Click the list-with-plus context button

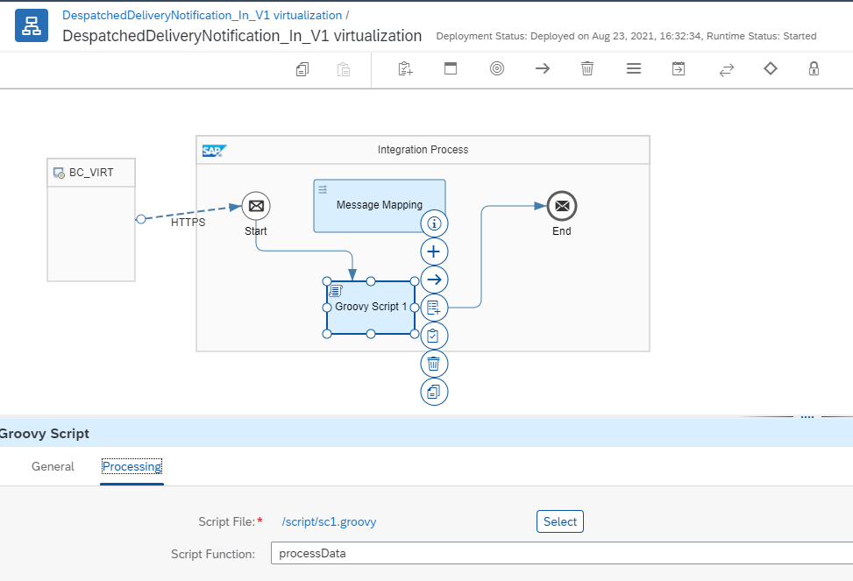click(434, 308)
